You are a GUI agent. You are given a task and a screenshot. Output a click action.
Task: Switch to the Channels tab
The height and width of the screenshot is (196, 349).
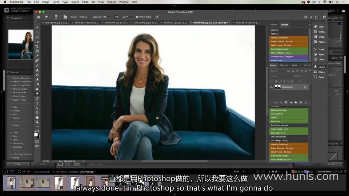[284, 65]
